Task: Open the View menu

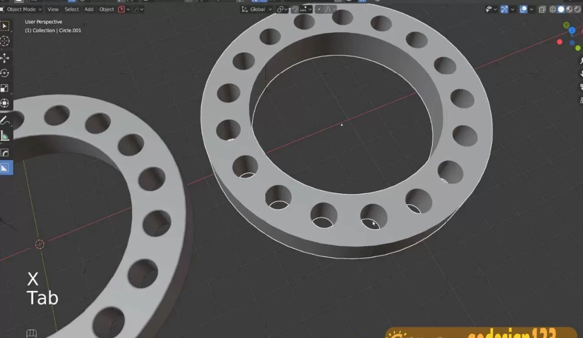Action: point(53,9)
